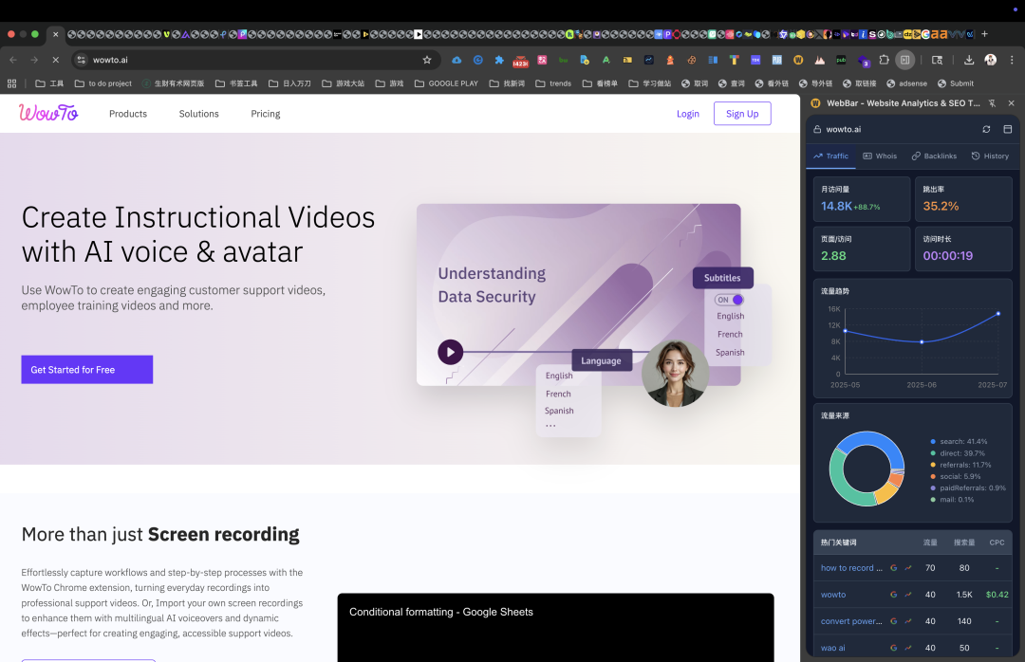Click the trends icon in "wowto" keyword row
This screenshot has height=662, width=1025.
[x=908, y=595]
